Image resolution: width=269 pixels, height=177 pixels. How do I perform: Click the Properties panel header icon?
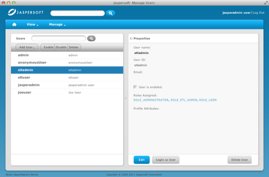131,39
